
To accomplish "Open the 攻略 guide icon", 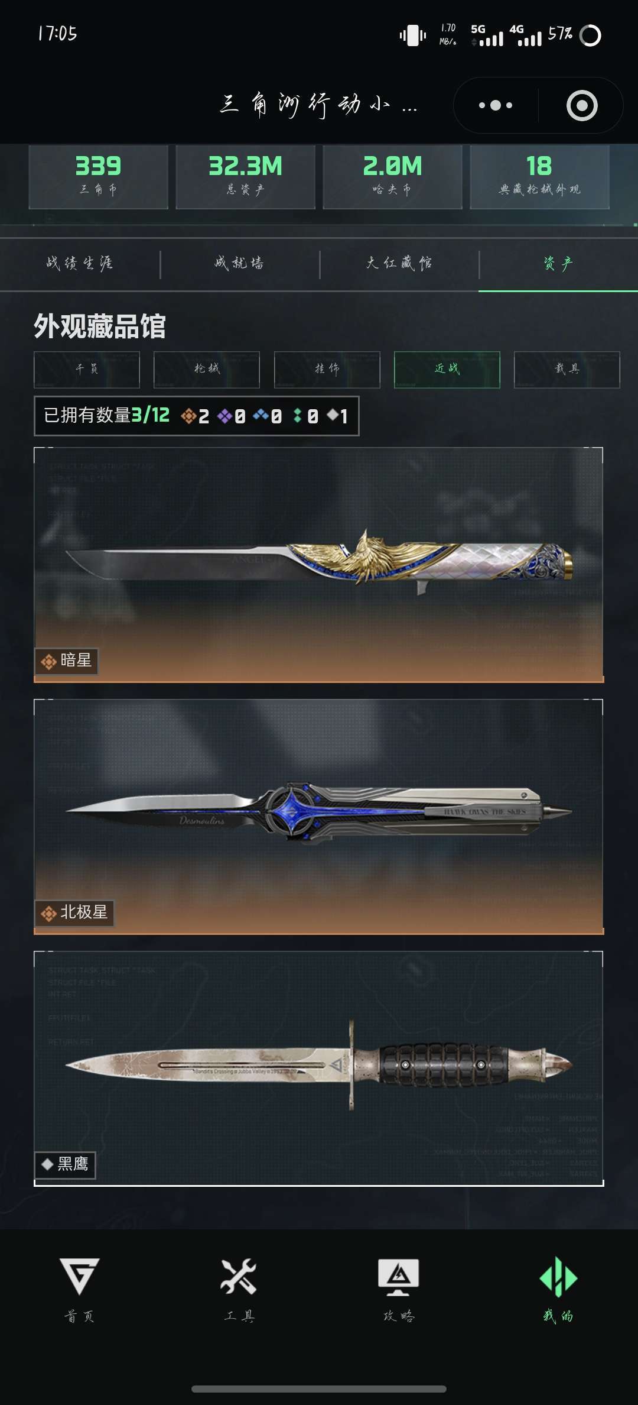I will [399, 1290].
